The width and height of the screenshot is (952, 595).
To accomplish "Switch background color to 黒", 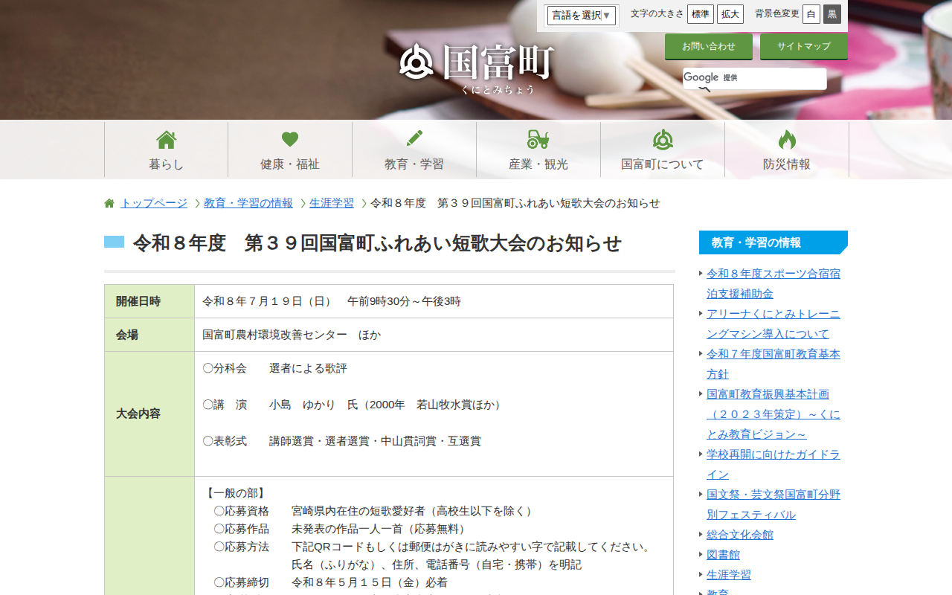I will [832, 13].
